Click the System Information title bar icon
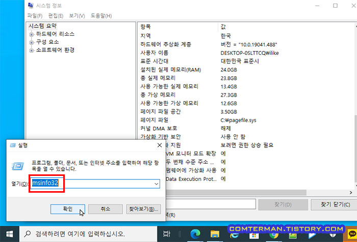The image size is (357, 242). tap(31, 5)
